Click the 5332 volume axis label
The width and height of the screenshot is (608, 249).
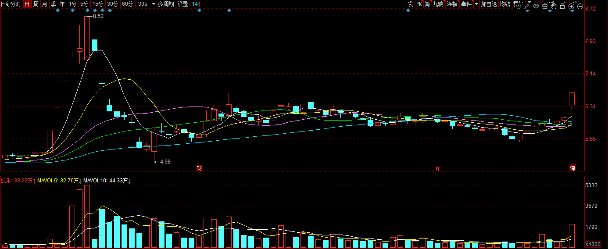pos(591,186)
